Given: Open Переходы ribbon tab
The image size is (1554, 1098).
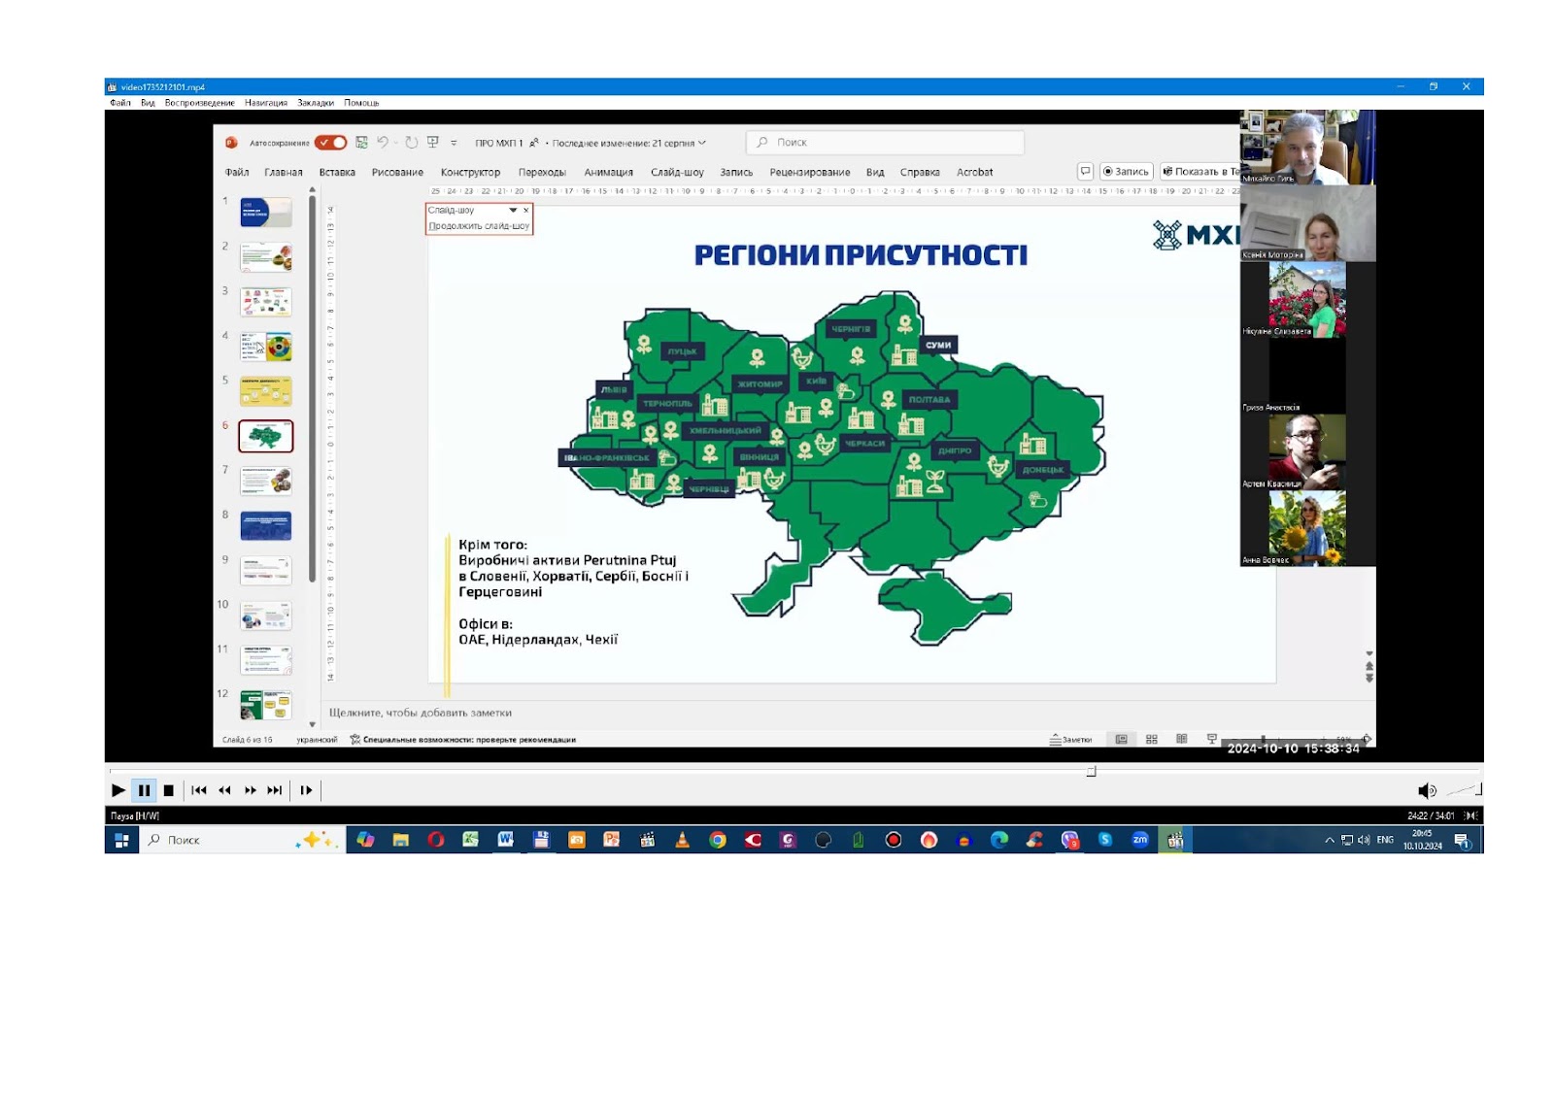Looking at the screenshot, I should (x=542, y=172).
